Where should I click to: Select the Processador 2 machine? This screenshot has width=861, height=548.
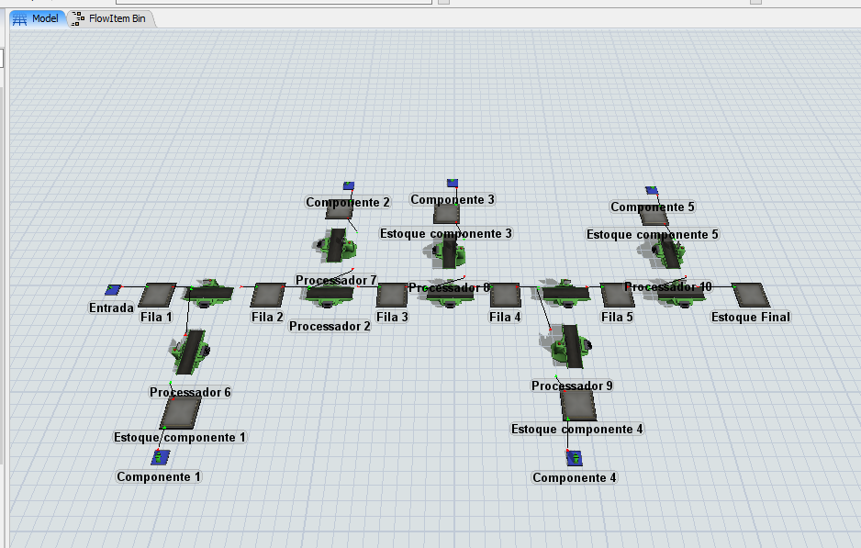[x=330, y=294]
